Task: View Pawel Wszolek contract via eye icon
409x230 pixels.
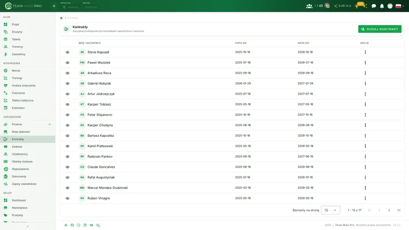Action: point(68,63)
